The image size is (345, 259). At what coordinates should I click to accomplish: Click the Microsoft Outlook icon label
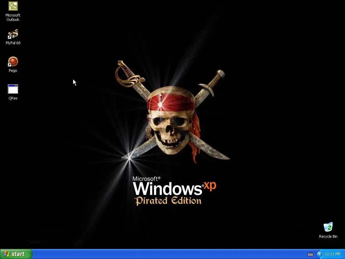click(13, 18)
